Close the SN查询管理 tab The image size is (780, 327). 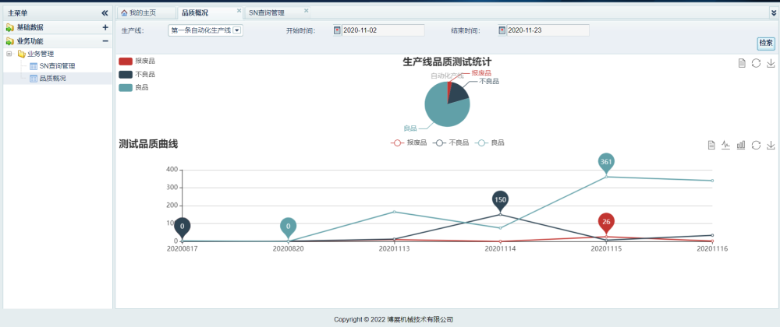(306, 10)
